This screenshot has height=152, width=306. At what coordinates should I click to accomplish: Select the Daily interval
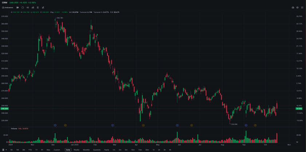coord(68,150)
